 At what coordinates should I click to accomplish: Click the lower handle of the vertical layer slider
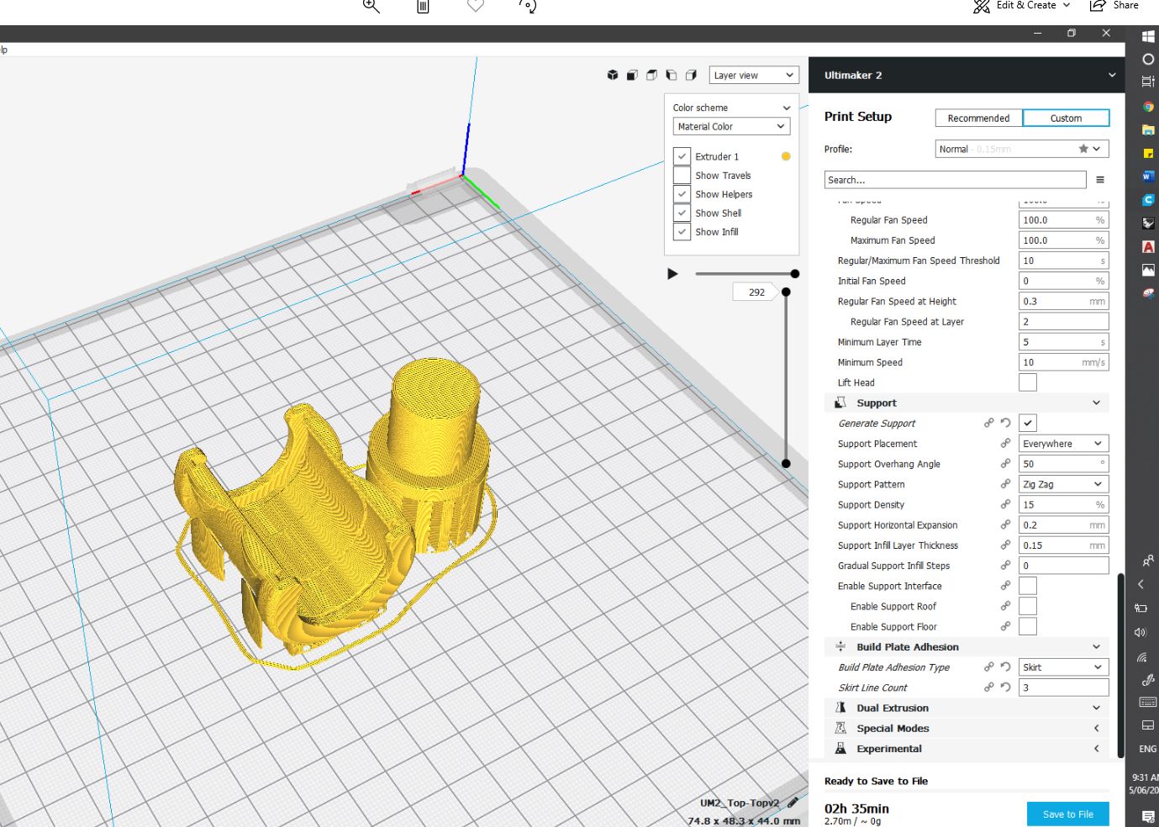tap(786, 463)
